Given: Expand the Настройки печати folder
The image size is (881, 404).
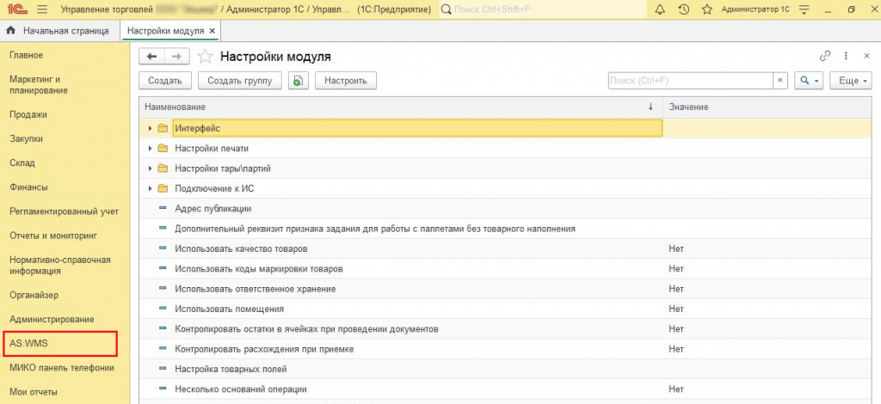Looking at the screenshot, I should pos(150,149).
